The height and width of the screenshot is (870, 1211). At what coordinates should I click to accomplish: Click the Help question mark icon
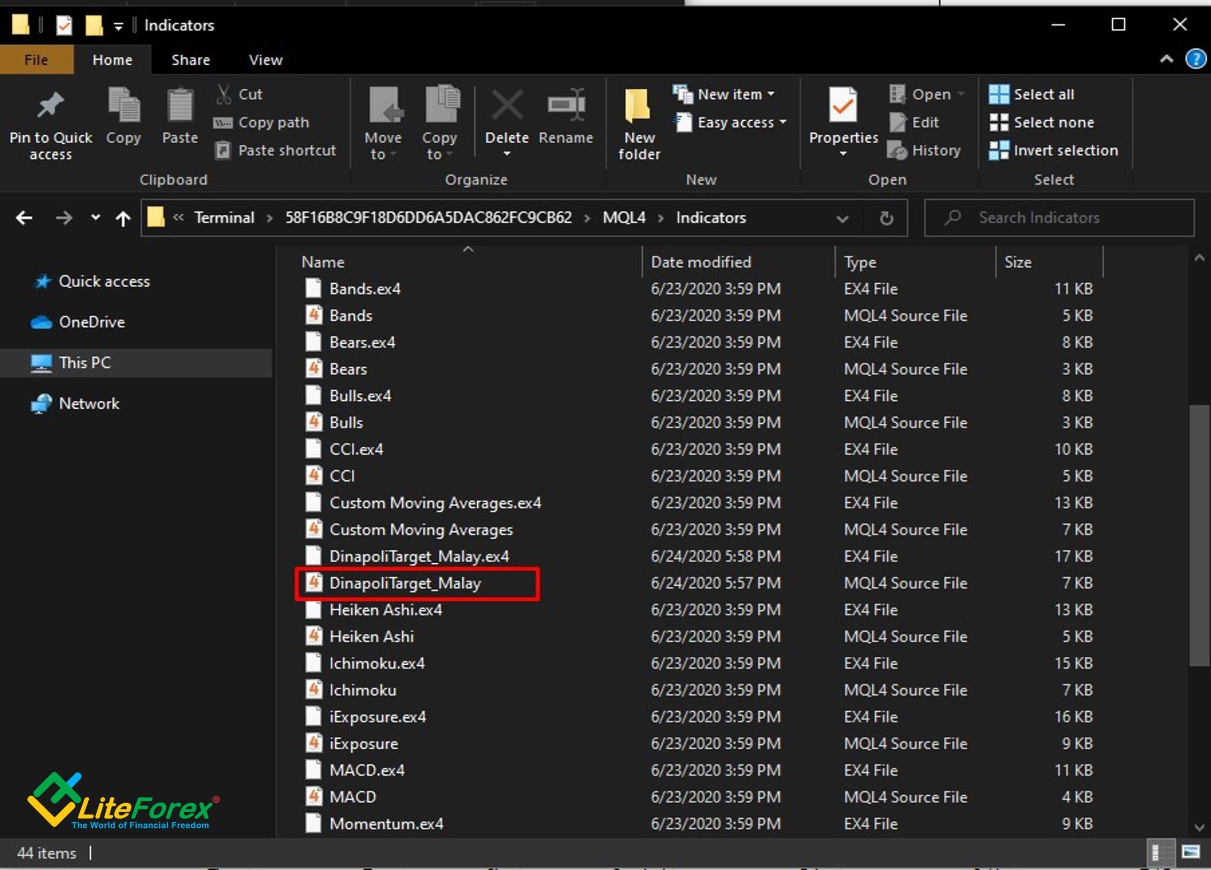pyautogui.click(x=1195, y=59)
